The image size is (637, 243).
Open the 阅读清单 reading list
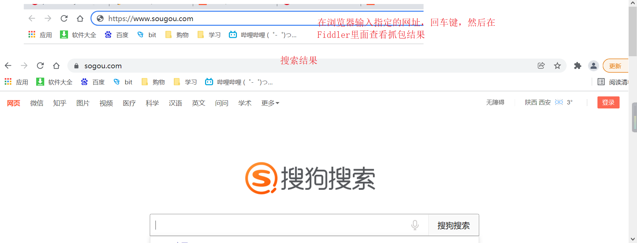(x=613, y=82)
